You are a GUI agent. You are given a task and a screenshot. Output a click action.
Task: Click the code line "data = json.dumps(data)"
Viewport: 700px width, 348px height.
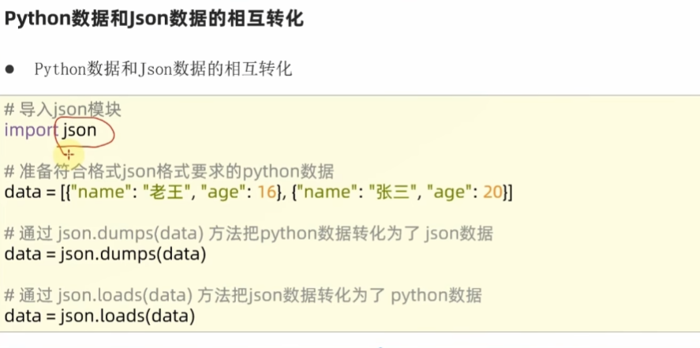pyautogui.click(x=105, y=254)
